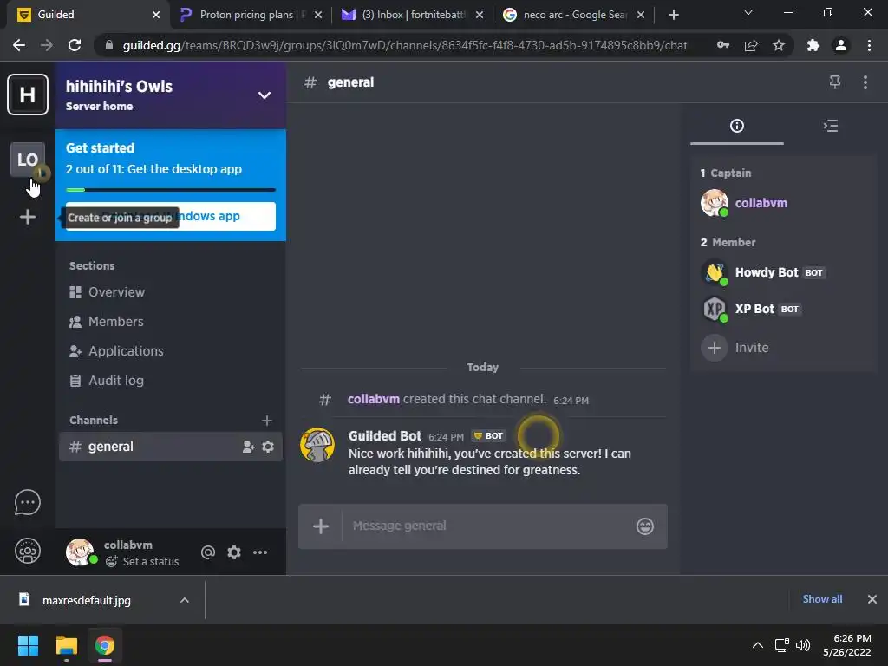Open File Explorer from taskbar
Image resolution: width=888 pixels, height=666 pixels.
pyautogui.click(x=66, y=645)
